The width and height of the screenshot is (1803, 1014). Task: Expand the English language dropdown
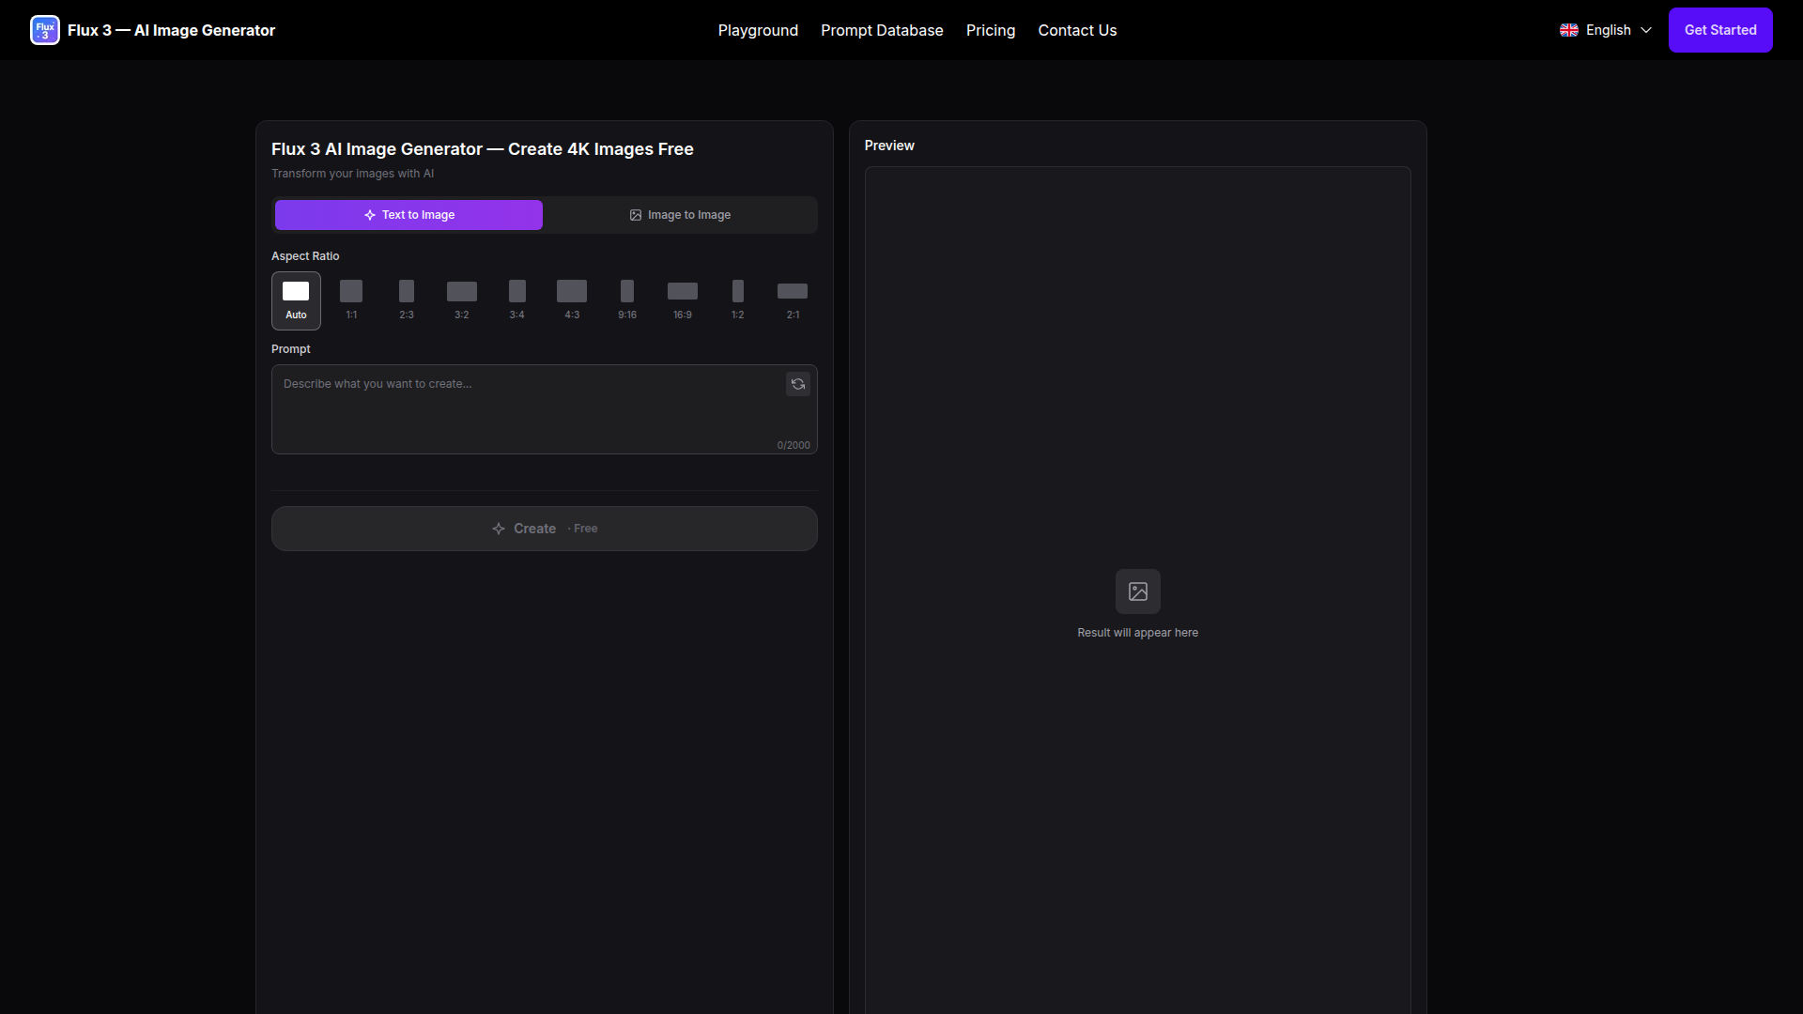point(1606,30)
